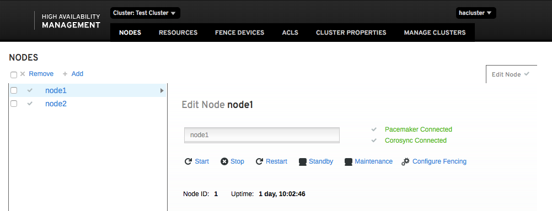The image size is (552, 211).
Task: Click the Pacemaker Connected status text
Action: pos(419,129)
